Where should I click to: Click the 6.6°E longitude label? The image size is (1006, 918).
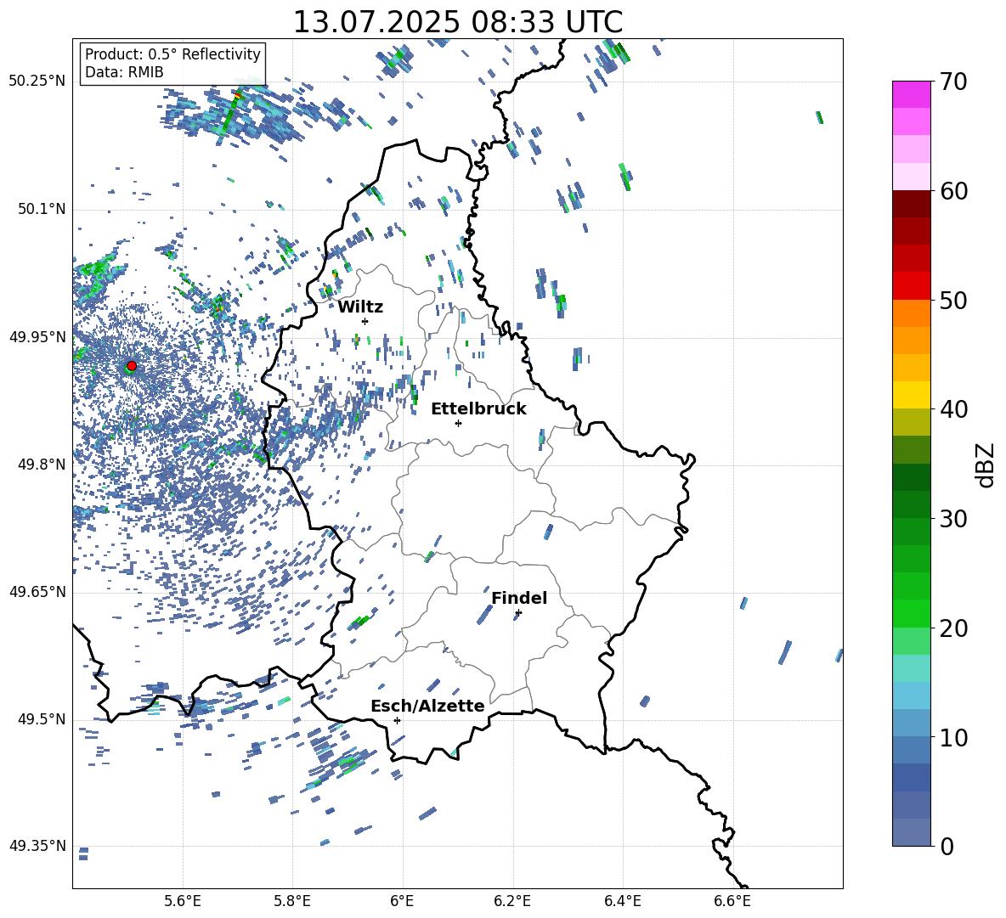pos(732,901)
